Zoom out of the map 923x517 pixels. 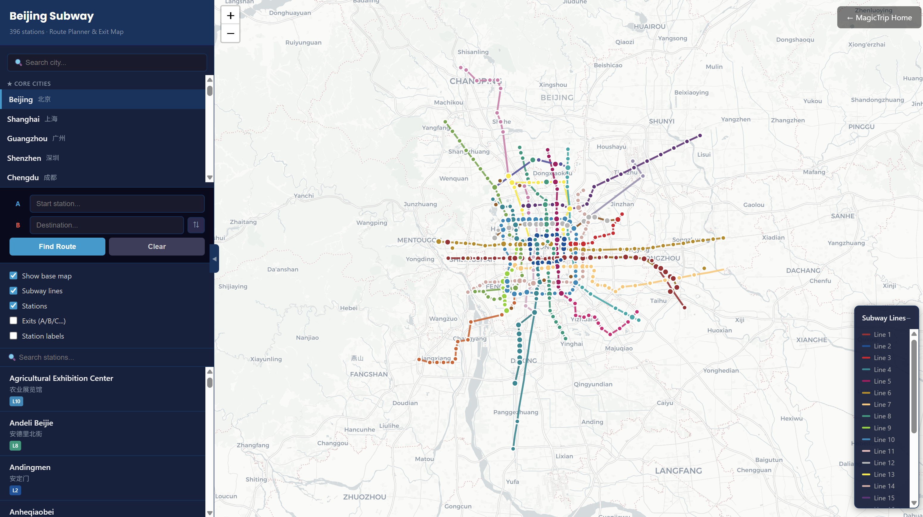(230, 34)
